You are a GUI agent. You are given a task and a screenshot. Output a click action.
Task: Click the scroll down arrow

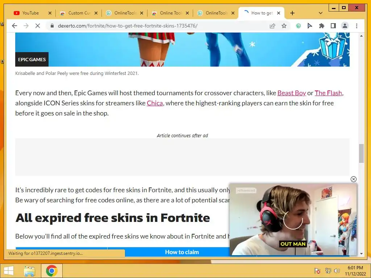point(361,254)
